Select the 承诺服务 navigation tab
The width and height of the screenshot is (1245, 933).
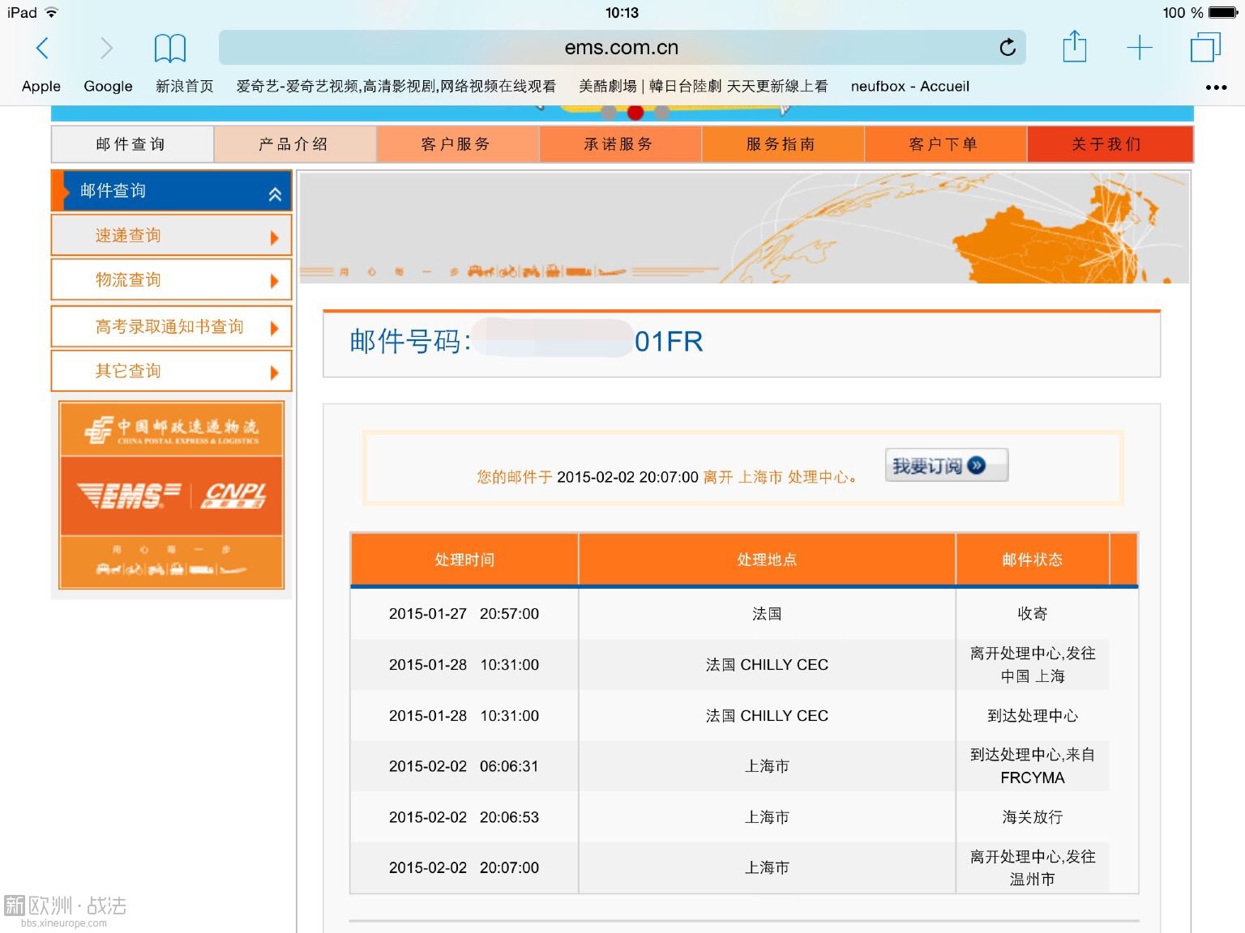coord(620,144)
